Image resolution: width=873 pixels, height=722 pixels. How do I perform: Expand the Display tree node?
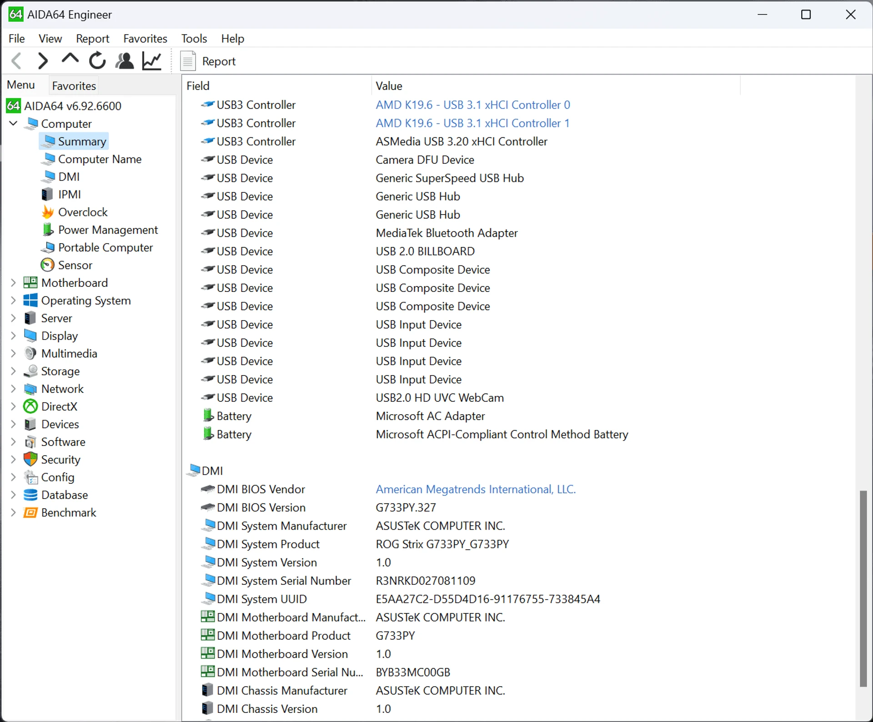pyautogui.click(x=13, y=336)
